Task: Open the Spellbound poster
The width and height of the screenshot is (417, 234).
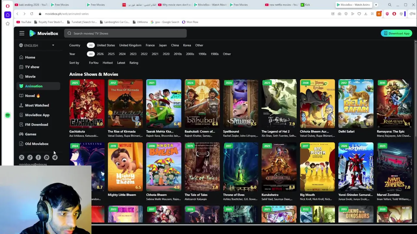Action: [240, 103]
